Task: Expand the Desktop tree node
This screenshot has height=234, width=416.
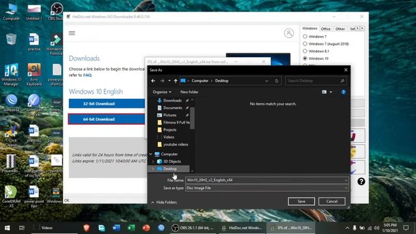Action: tap(153, 169)
